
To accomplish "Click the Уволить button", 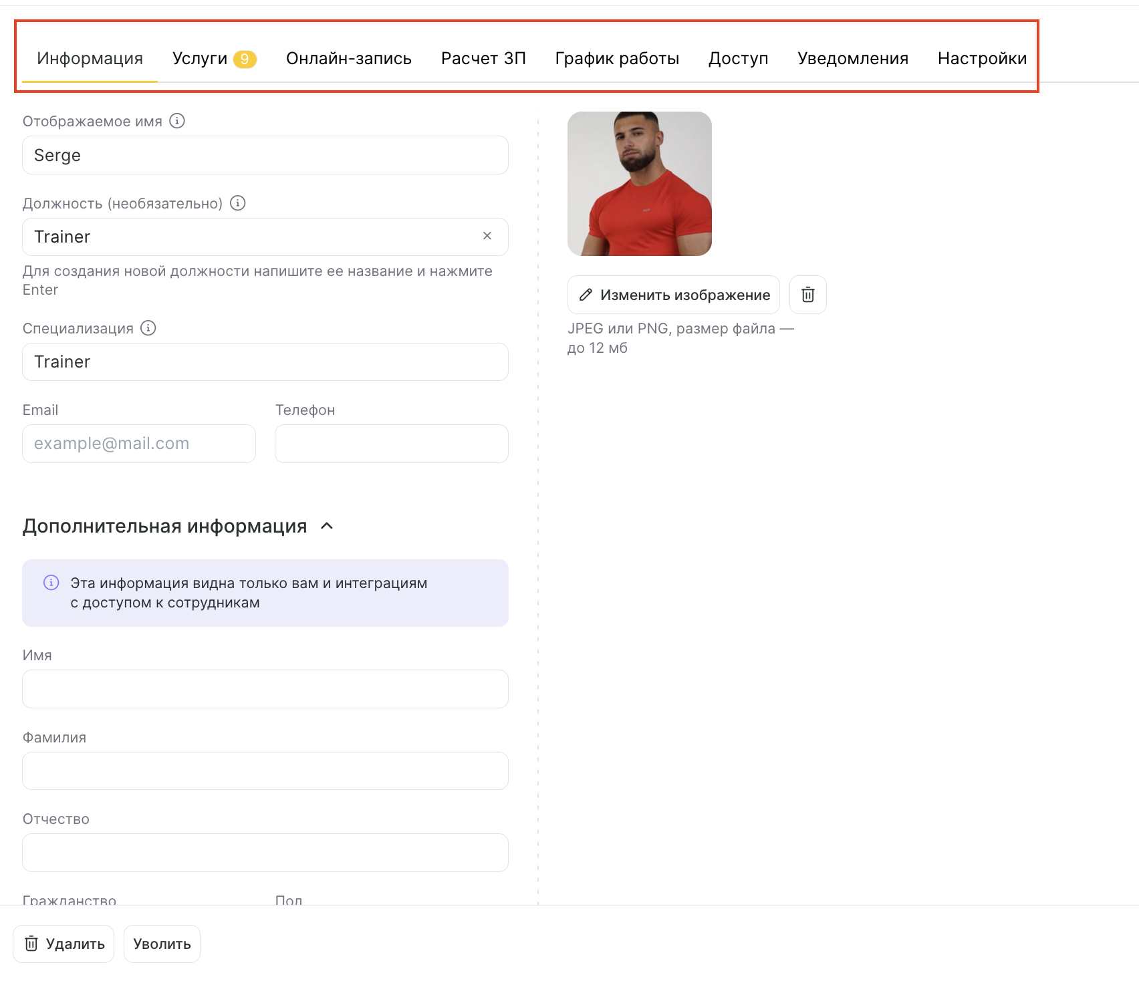I will click(162, 944).
